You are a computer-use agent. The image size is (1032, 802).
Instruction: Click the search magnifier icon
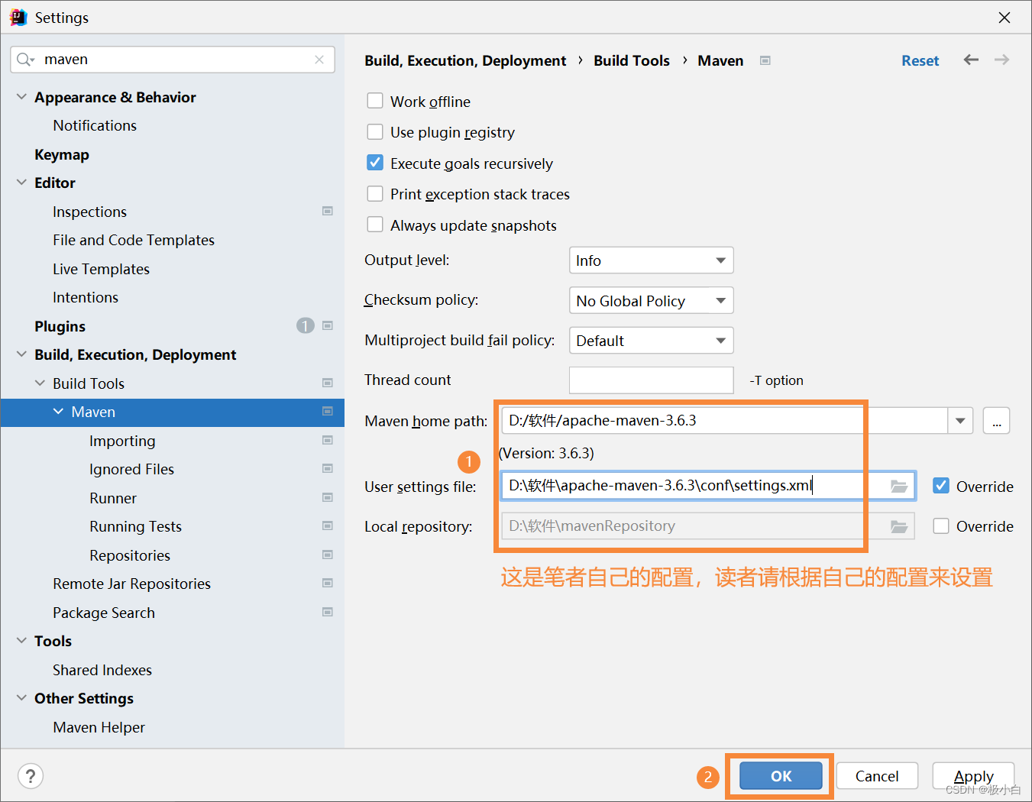25,60
